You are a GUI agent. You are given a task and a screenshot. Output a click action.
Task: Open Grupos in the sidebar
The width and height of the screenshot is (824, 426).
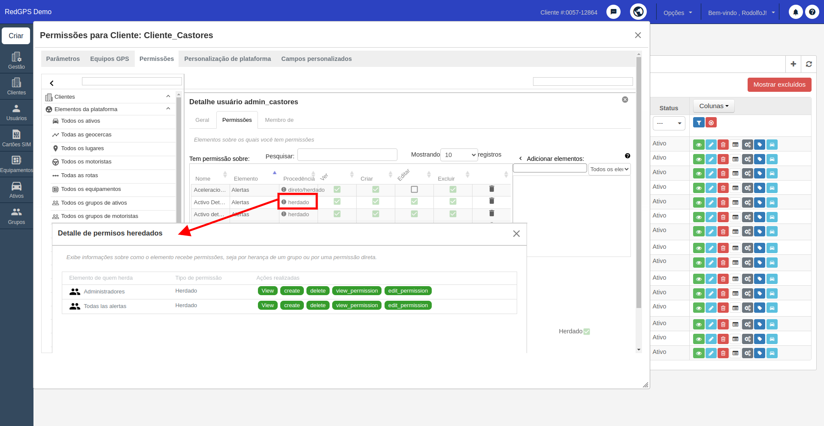(16, 216)
